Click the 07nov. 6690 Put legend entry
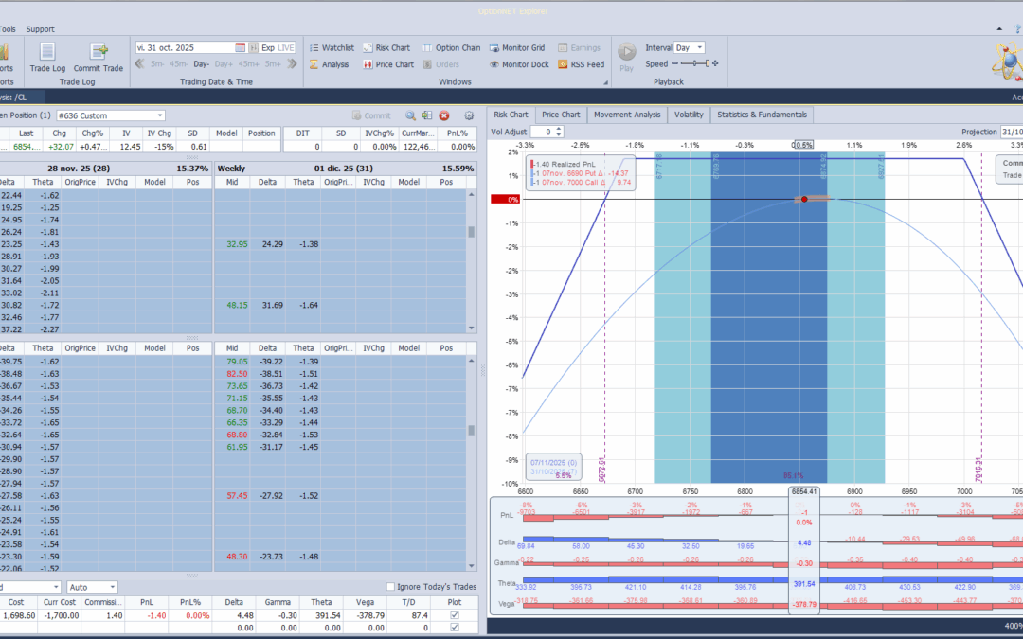The height and width of the screenshot is (639, 1023). [581, 173]
